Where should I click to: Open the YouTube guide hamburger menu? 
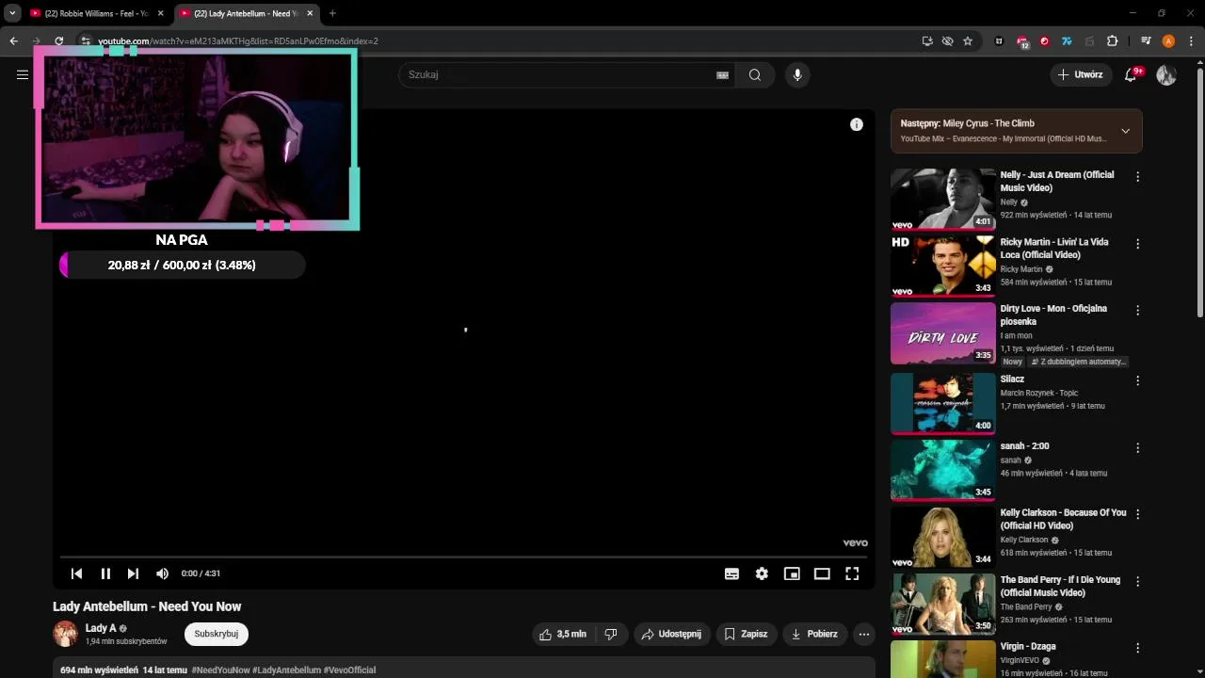pyautogui.click(x=23, y=74)
